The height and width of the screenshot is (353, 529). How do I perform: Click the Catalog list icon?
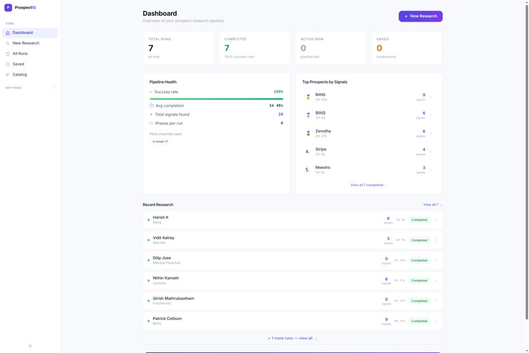click(8, 75)
